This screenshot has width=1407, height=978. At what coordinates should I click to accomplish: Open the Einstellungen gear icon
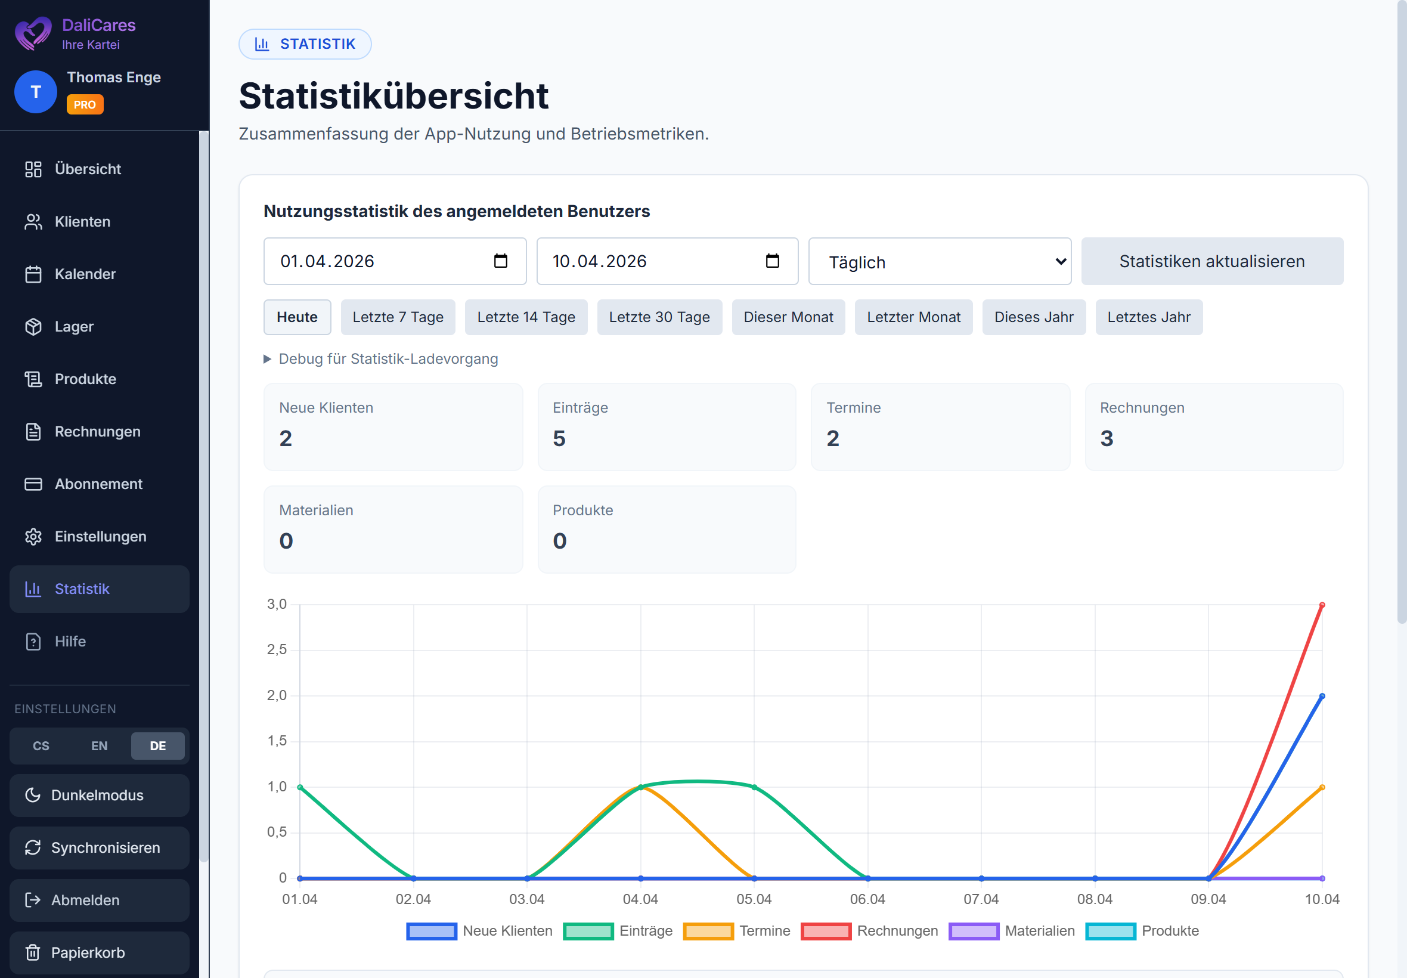point(33,536)
